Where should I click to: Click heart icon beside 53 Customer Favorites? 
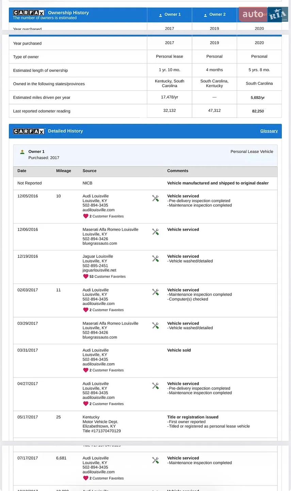[86, 277]
